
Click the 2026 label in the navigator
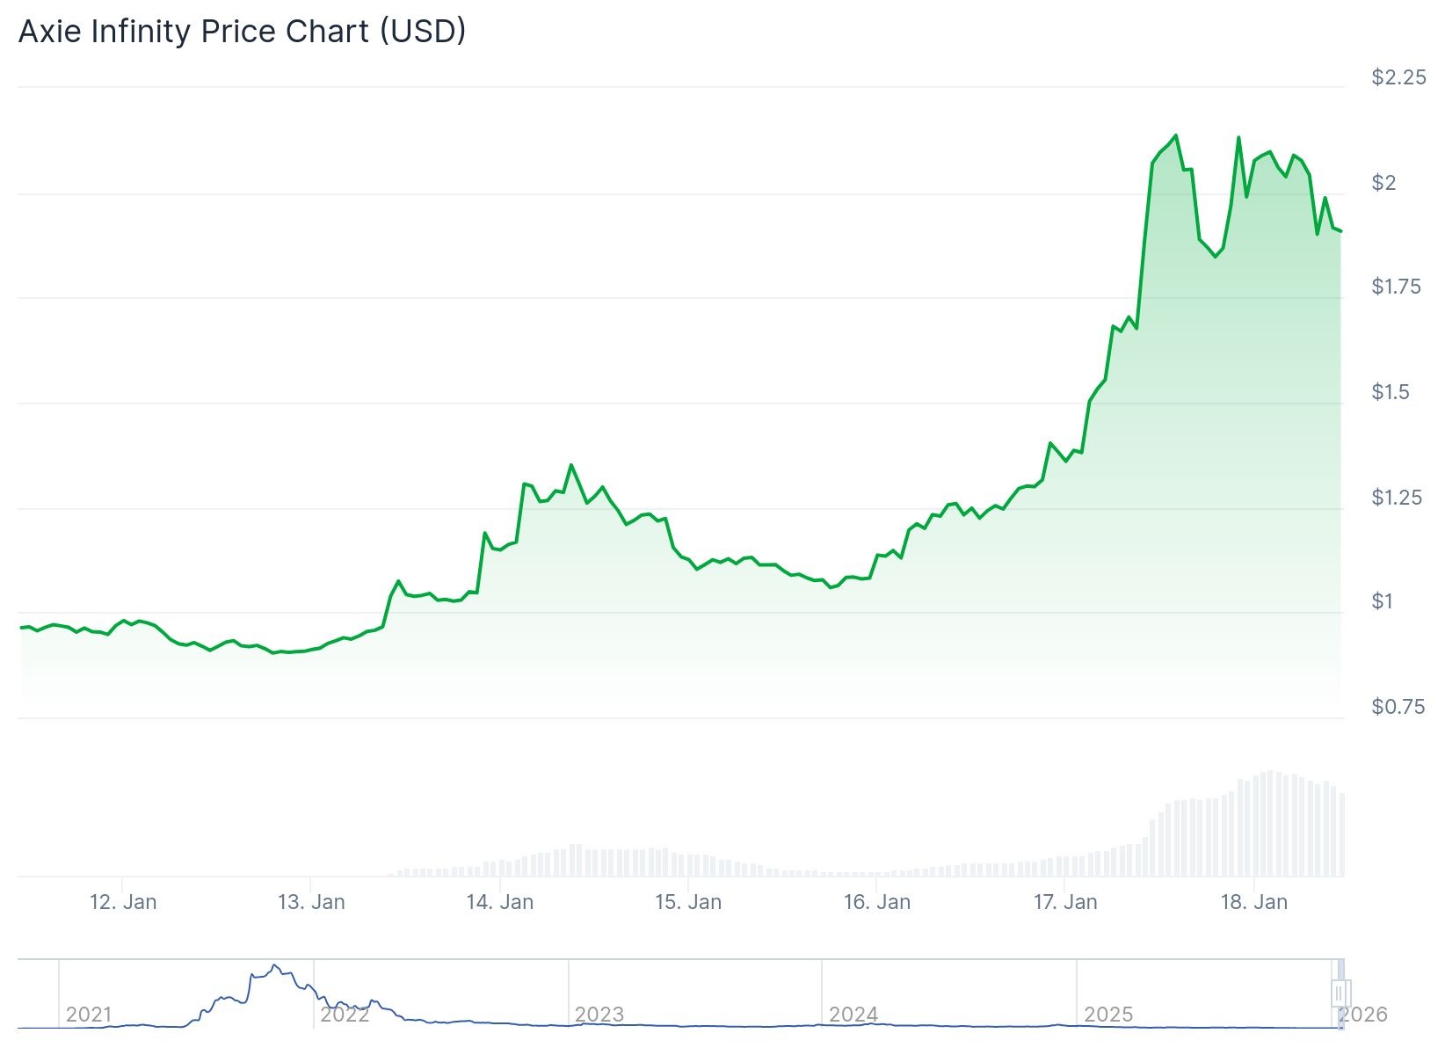(x=1363, y=1015)
